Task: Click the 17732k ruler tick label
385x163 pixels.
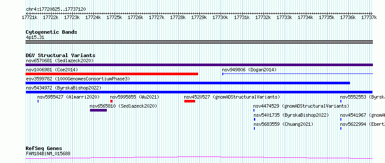Action: coord(263,17)
